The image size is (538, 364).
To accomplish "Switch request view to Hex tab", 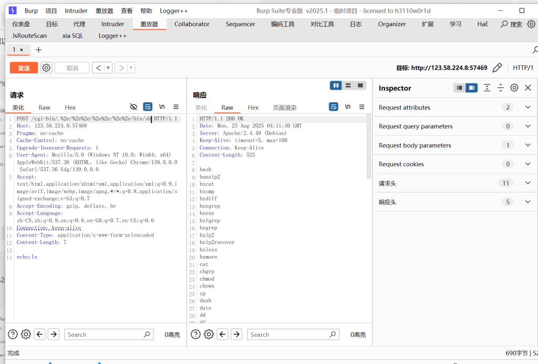I will [x=70, y=108].
